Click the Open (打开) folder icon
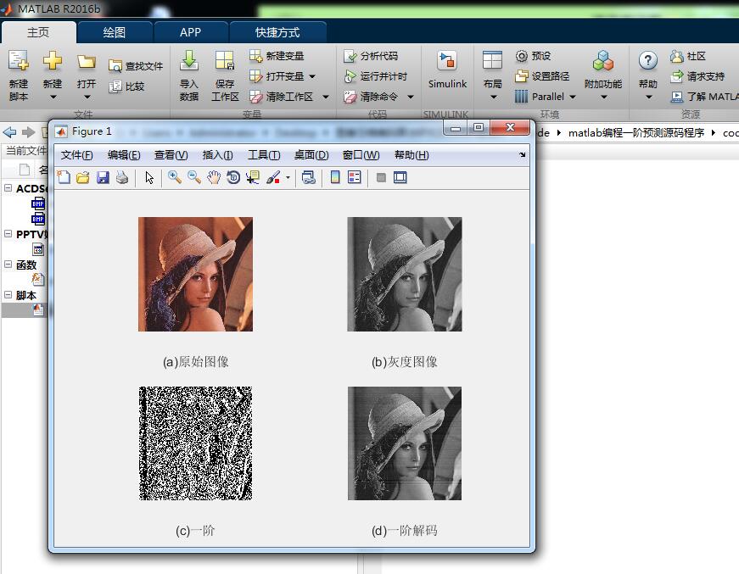The image size is (739, 574). [x=87, y=61]
